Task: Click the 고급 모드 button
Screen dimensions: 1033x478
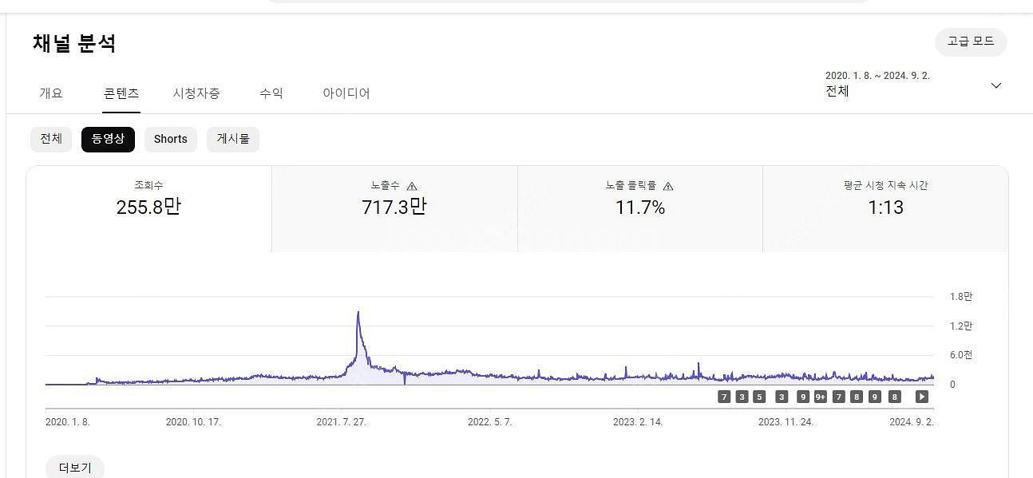Action: coord(970,41)
